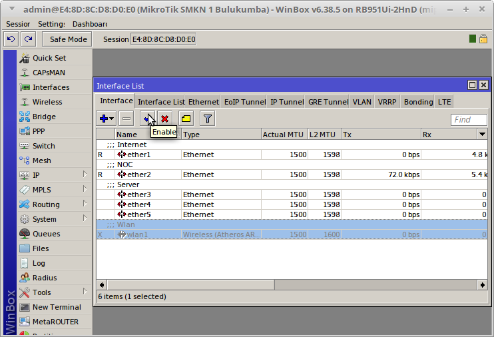Open the column chooser dropdown arrow
Image resolution: width=494 pixels, height=337 pixels.
pos(482,135)
